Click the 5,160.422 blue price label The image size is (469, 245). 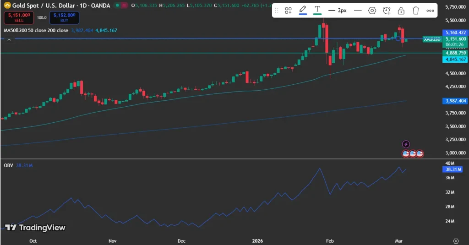coord(455,33)
